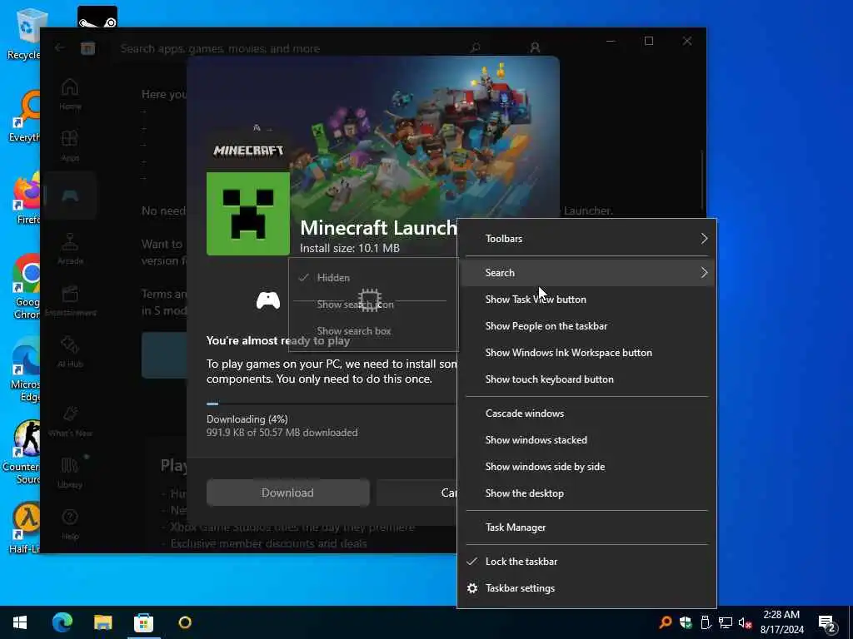Toggle Show touch keyboard button
Image resolution: width=853 pixels, height=639 pixels.
(587, 379)
